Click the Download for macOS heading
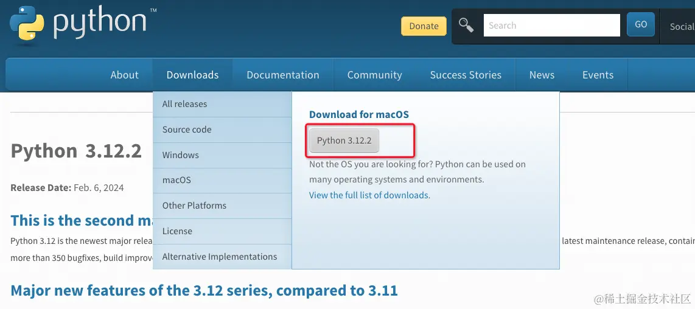This screenshot has width=695, height=309. click(359, 114)
